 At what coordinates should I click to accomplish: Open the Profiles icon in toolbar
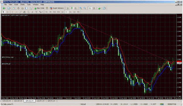tap(8, 8)
